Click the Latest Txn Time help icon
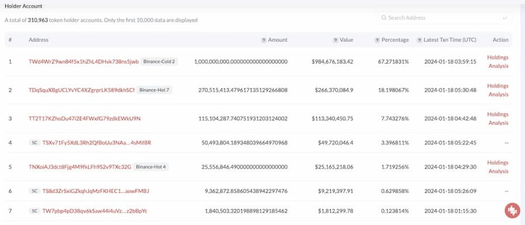 coord(419,40)
